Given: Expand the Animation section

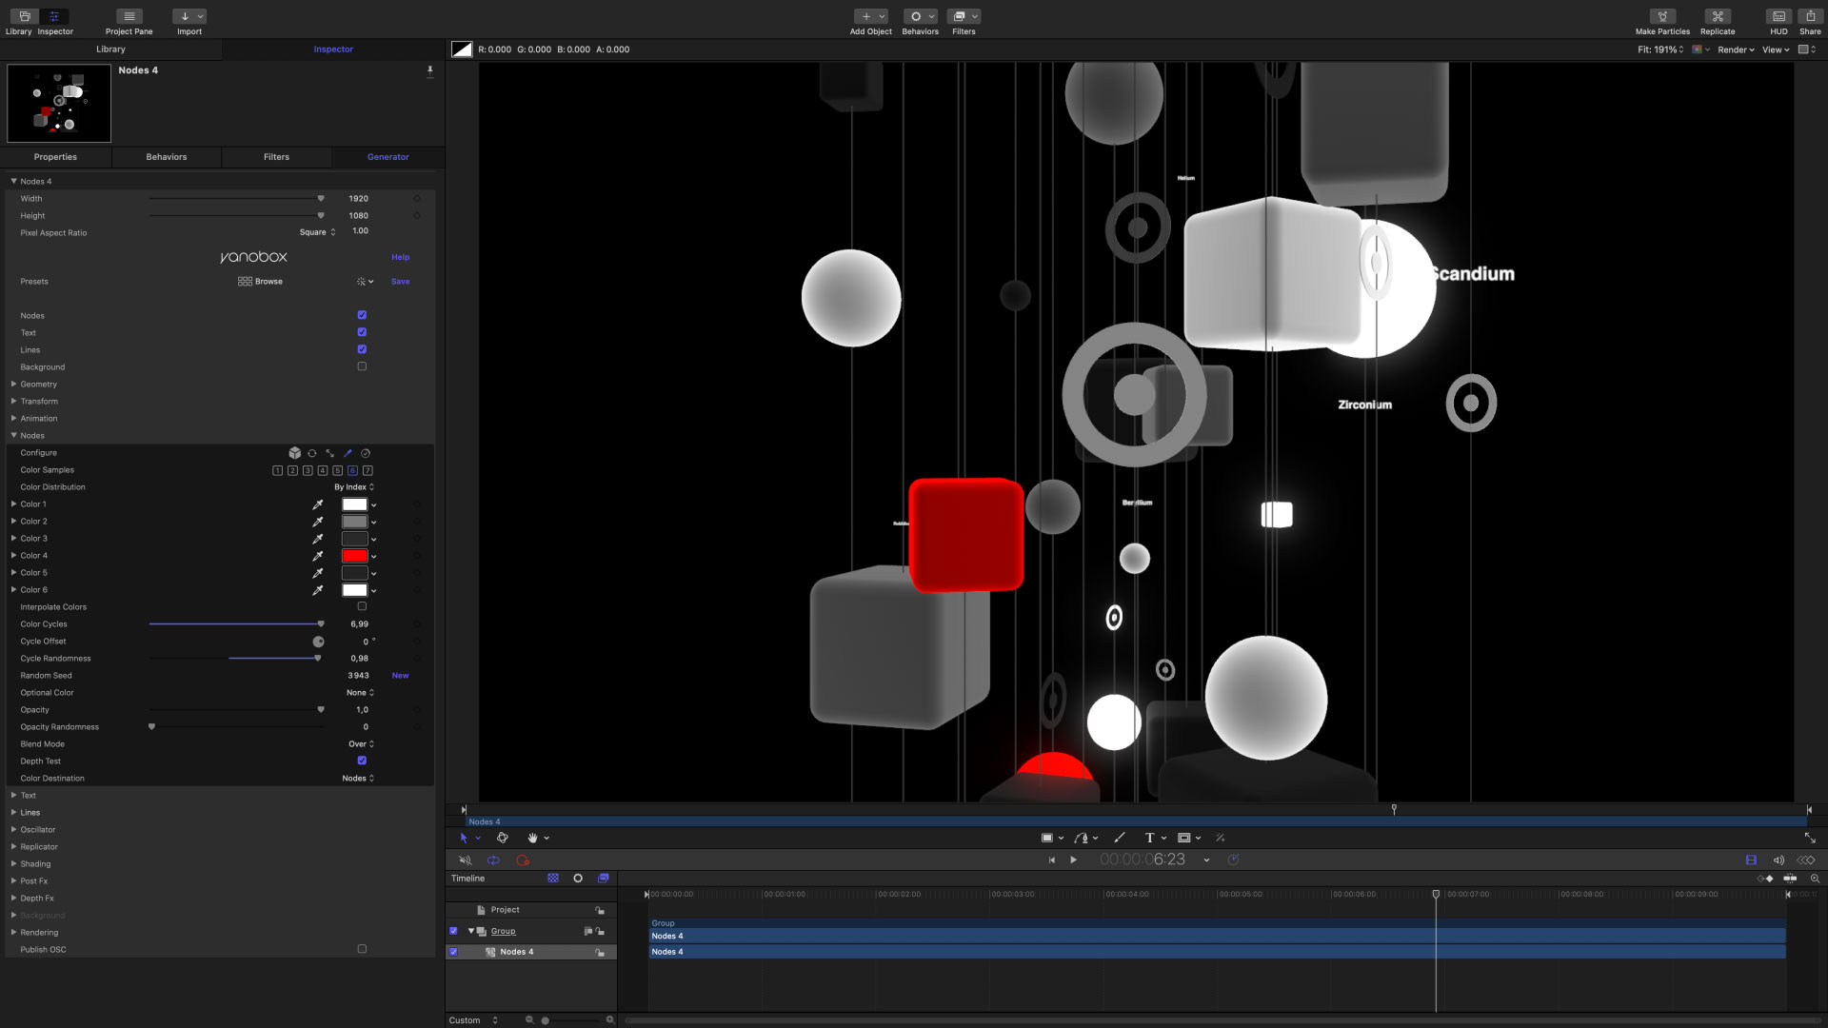Looking at the screenshot, I should point(13,419).
